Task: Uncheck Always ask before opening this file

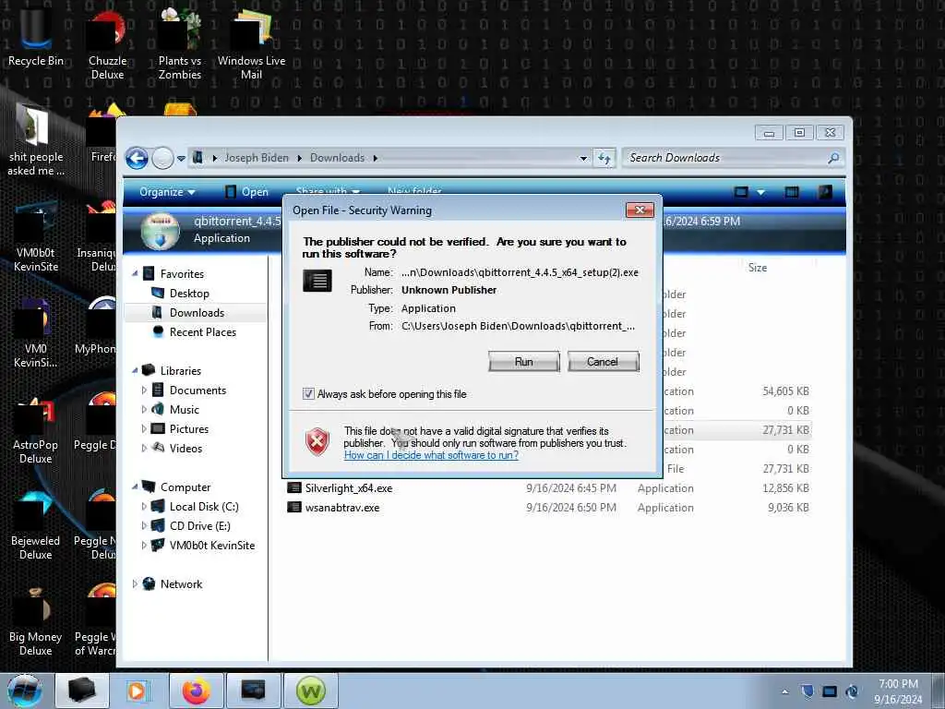Action: [x=308, y=394]
